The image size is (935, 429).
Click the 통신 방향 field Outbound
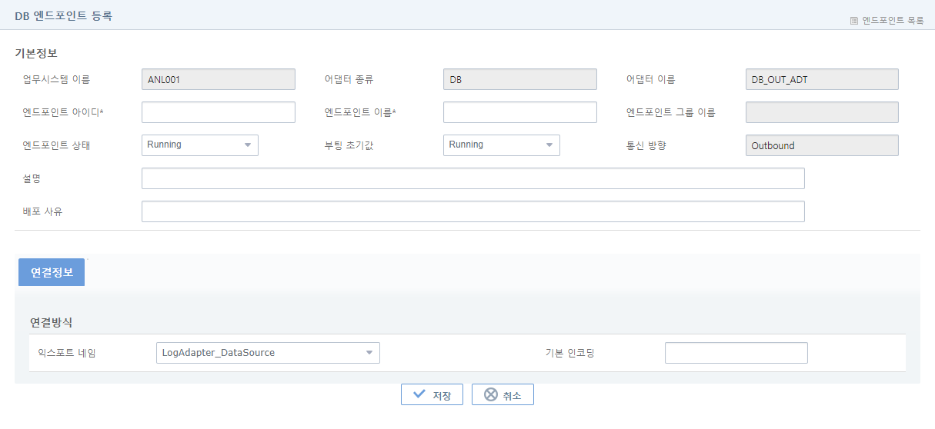click(822, 145)
